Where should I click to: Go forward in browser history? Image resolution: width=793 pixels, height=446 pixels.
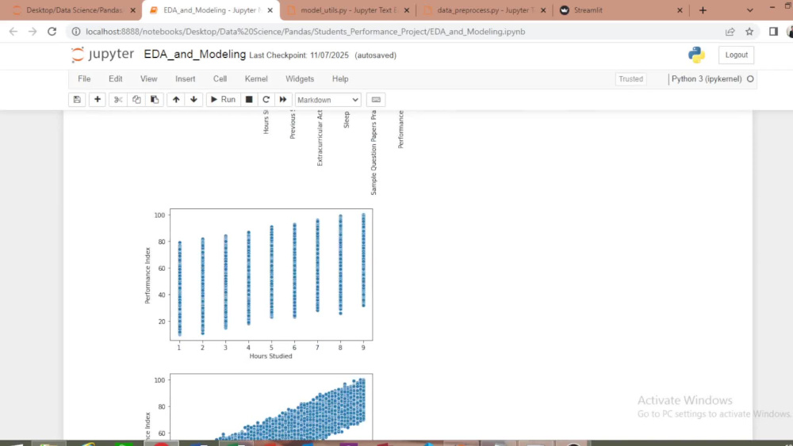[x=33, y=32]
